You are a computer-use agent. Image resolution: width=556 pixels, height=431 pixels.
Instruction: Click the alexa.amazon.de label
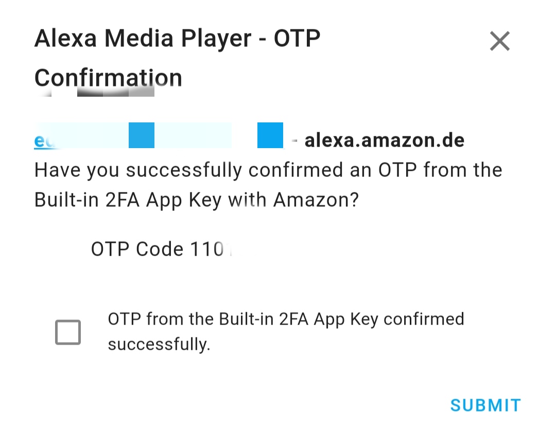click(x=384, y=139)
